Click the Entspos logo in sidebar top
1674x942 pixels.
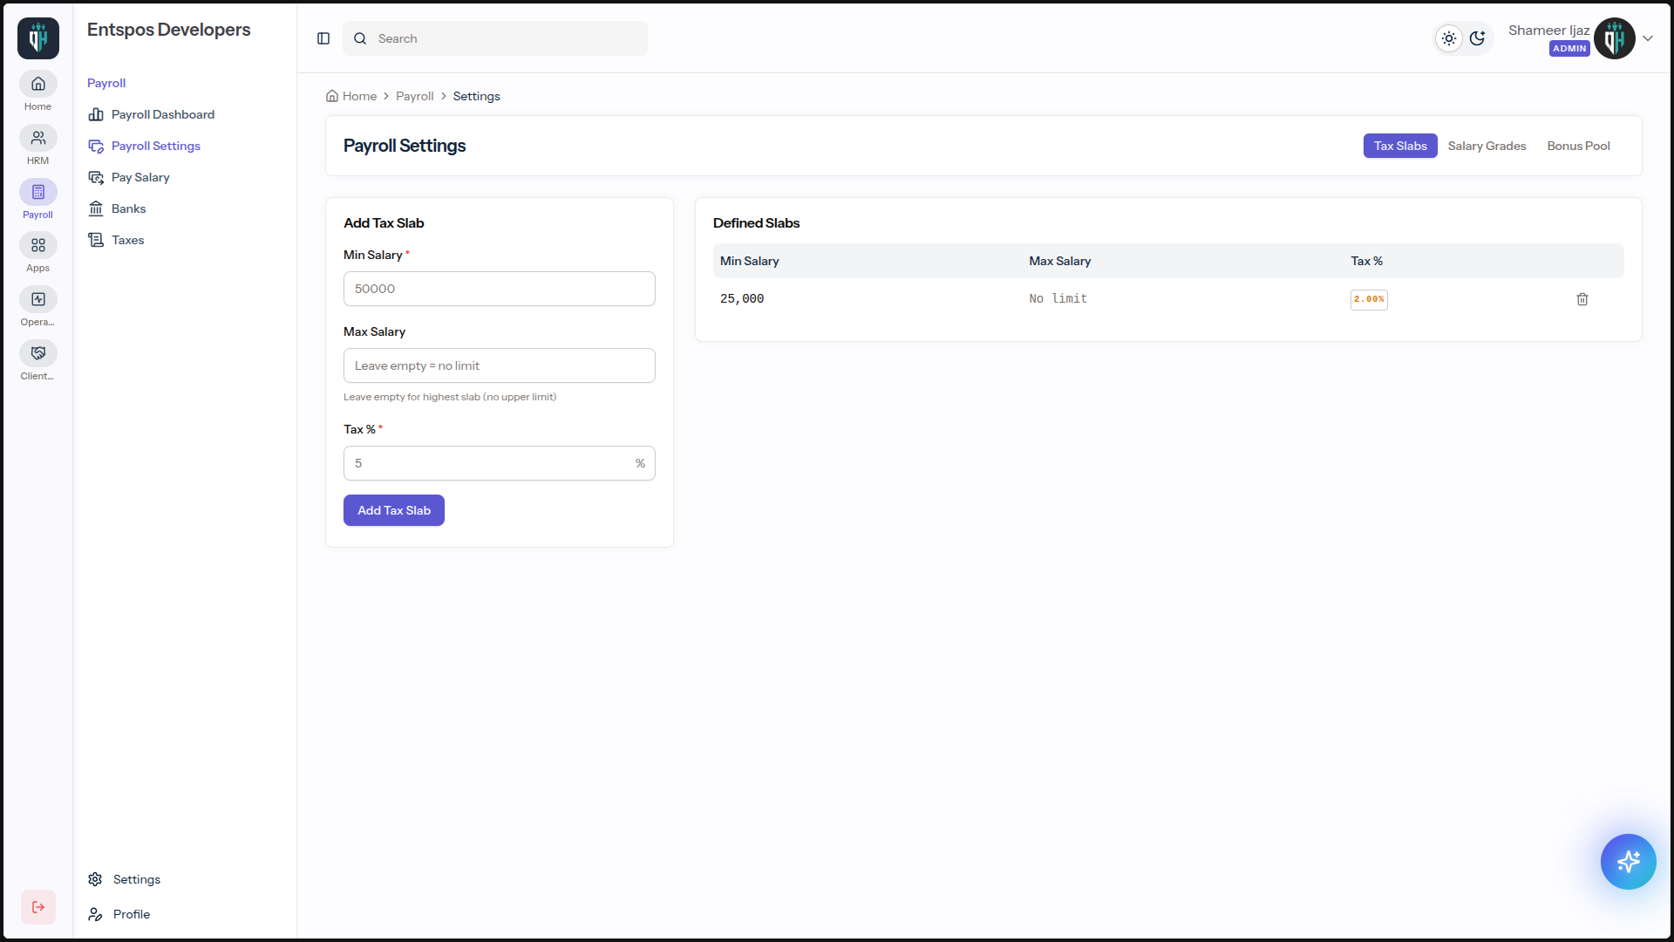38,38
